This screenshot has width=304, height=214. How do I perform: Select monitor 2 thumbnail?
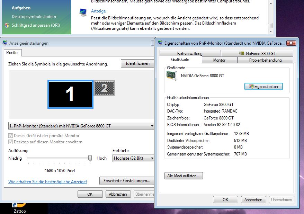(x=105, y=88)
